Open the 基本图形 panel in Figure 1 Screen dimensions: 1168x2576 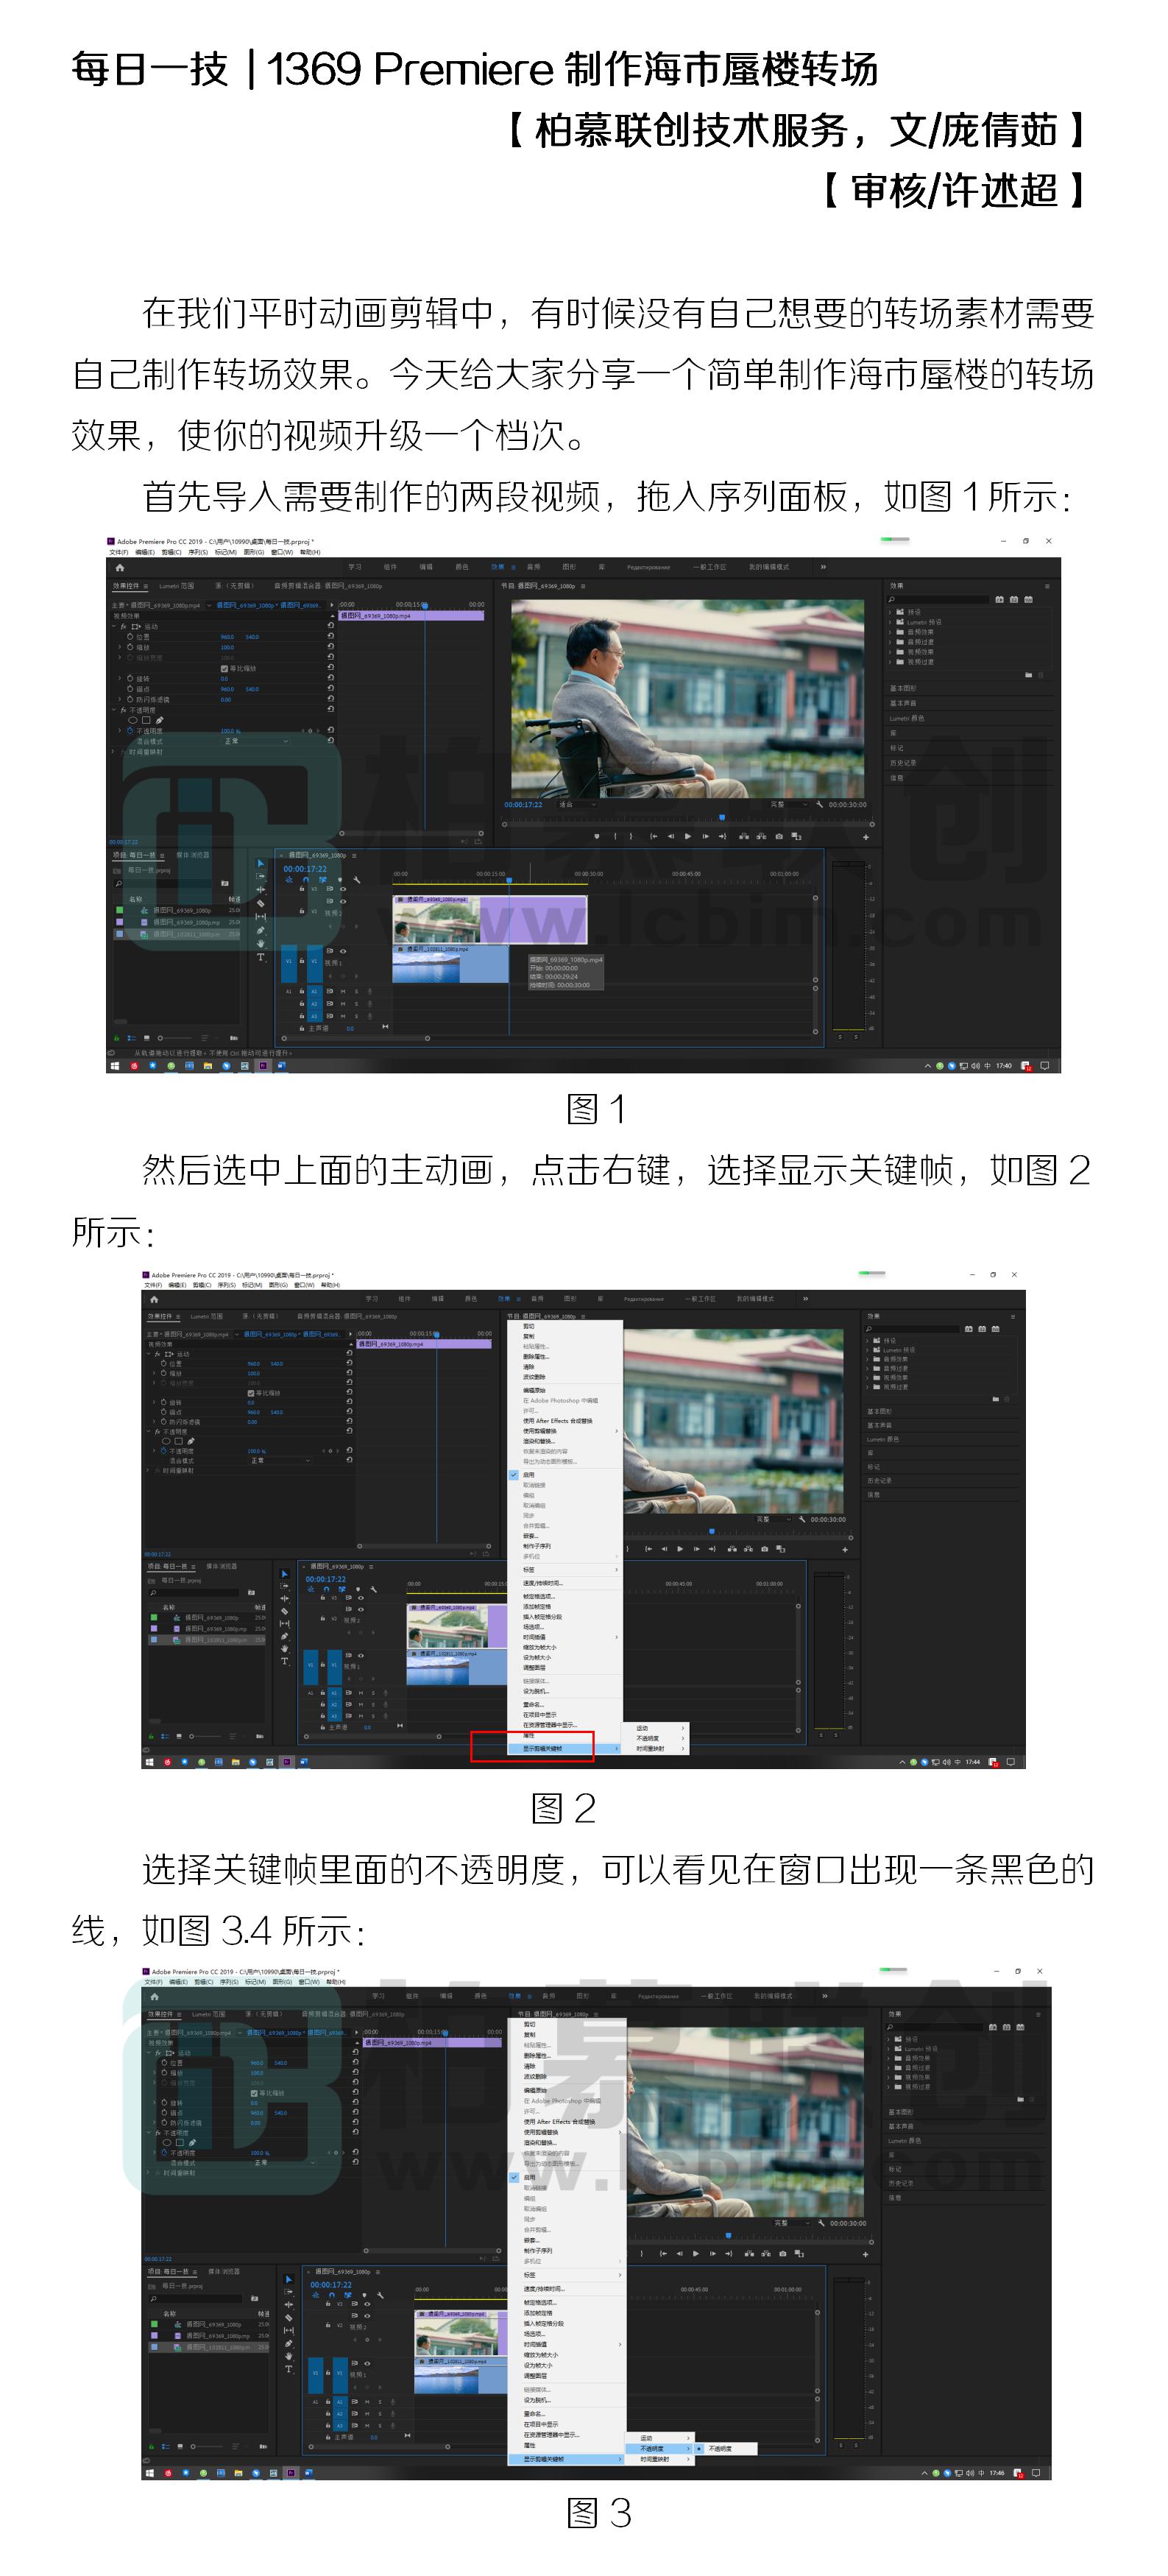(x=904, y=688)
